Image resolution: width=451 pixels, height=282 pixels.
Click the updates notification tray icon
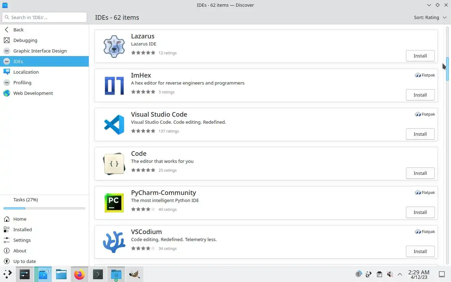[358, 274]
